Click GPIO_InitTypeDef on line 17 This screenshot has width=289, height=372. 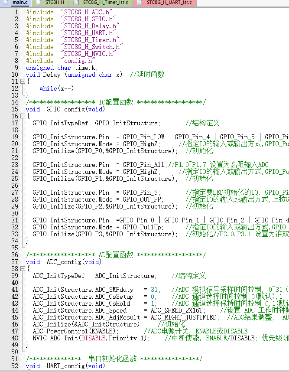60,123
